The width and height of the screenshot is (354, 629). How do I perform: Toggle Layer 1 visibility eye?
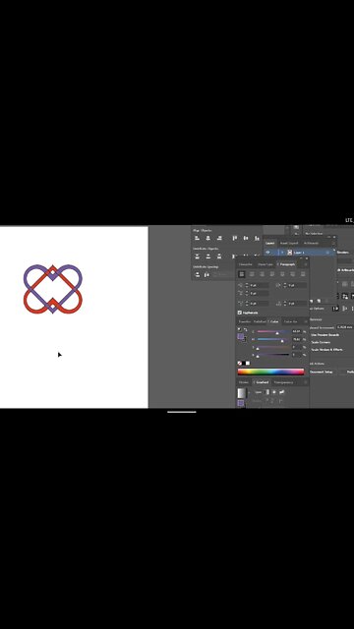(x=267, y=253)
